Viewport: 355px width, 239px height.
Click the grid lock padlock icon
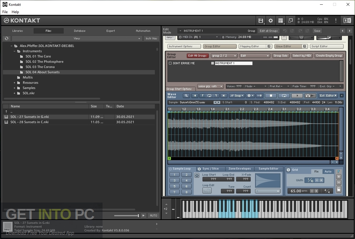click(339, 189)
